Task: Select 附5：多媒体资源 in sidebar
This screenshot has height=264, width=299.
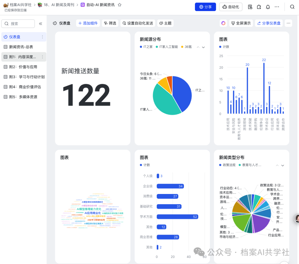Action: pyautogui.click(x=24, y=97)
